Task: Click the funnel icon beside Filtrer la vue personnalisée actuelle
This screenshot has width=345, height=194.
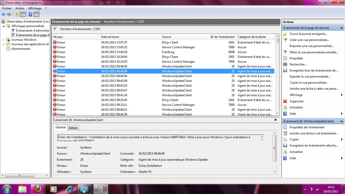Action: [x=285, y=52]
